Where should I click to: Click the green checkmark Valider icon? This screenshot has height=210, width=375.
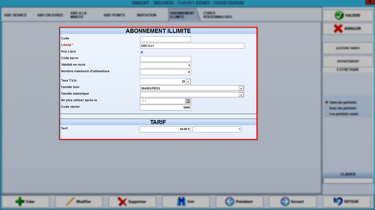[x=339, y=15]
